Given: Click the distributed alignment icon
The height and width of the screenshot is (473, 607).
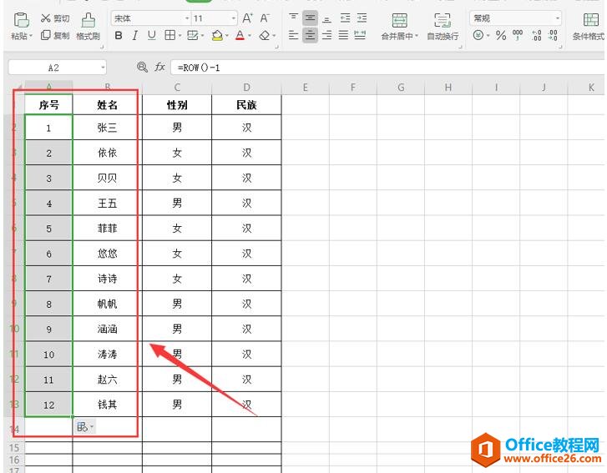Looking at the screenshot, I should point(360,36).
